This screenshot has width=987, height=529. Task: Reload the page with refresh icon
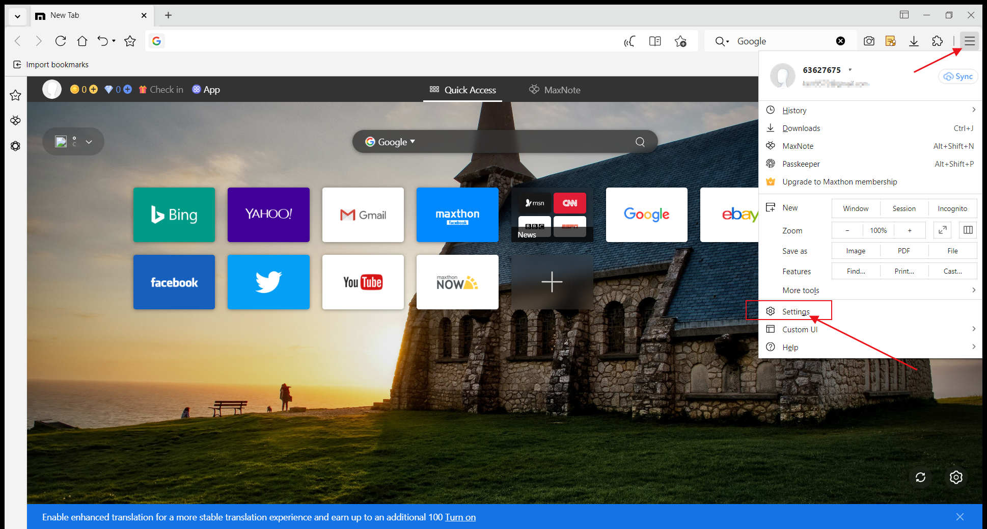coord(61,41)
